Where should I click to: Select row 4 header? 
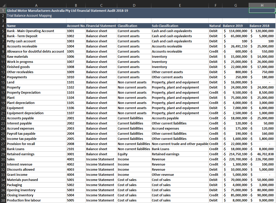3,26
